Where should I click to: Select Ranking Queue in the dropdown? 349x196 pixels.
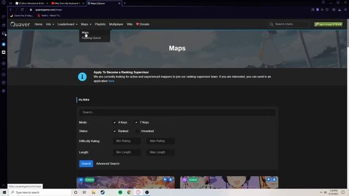[91, 38]
